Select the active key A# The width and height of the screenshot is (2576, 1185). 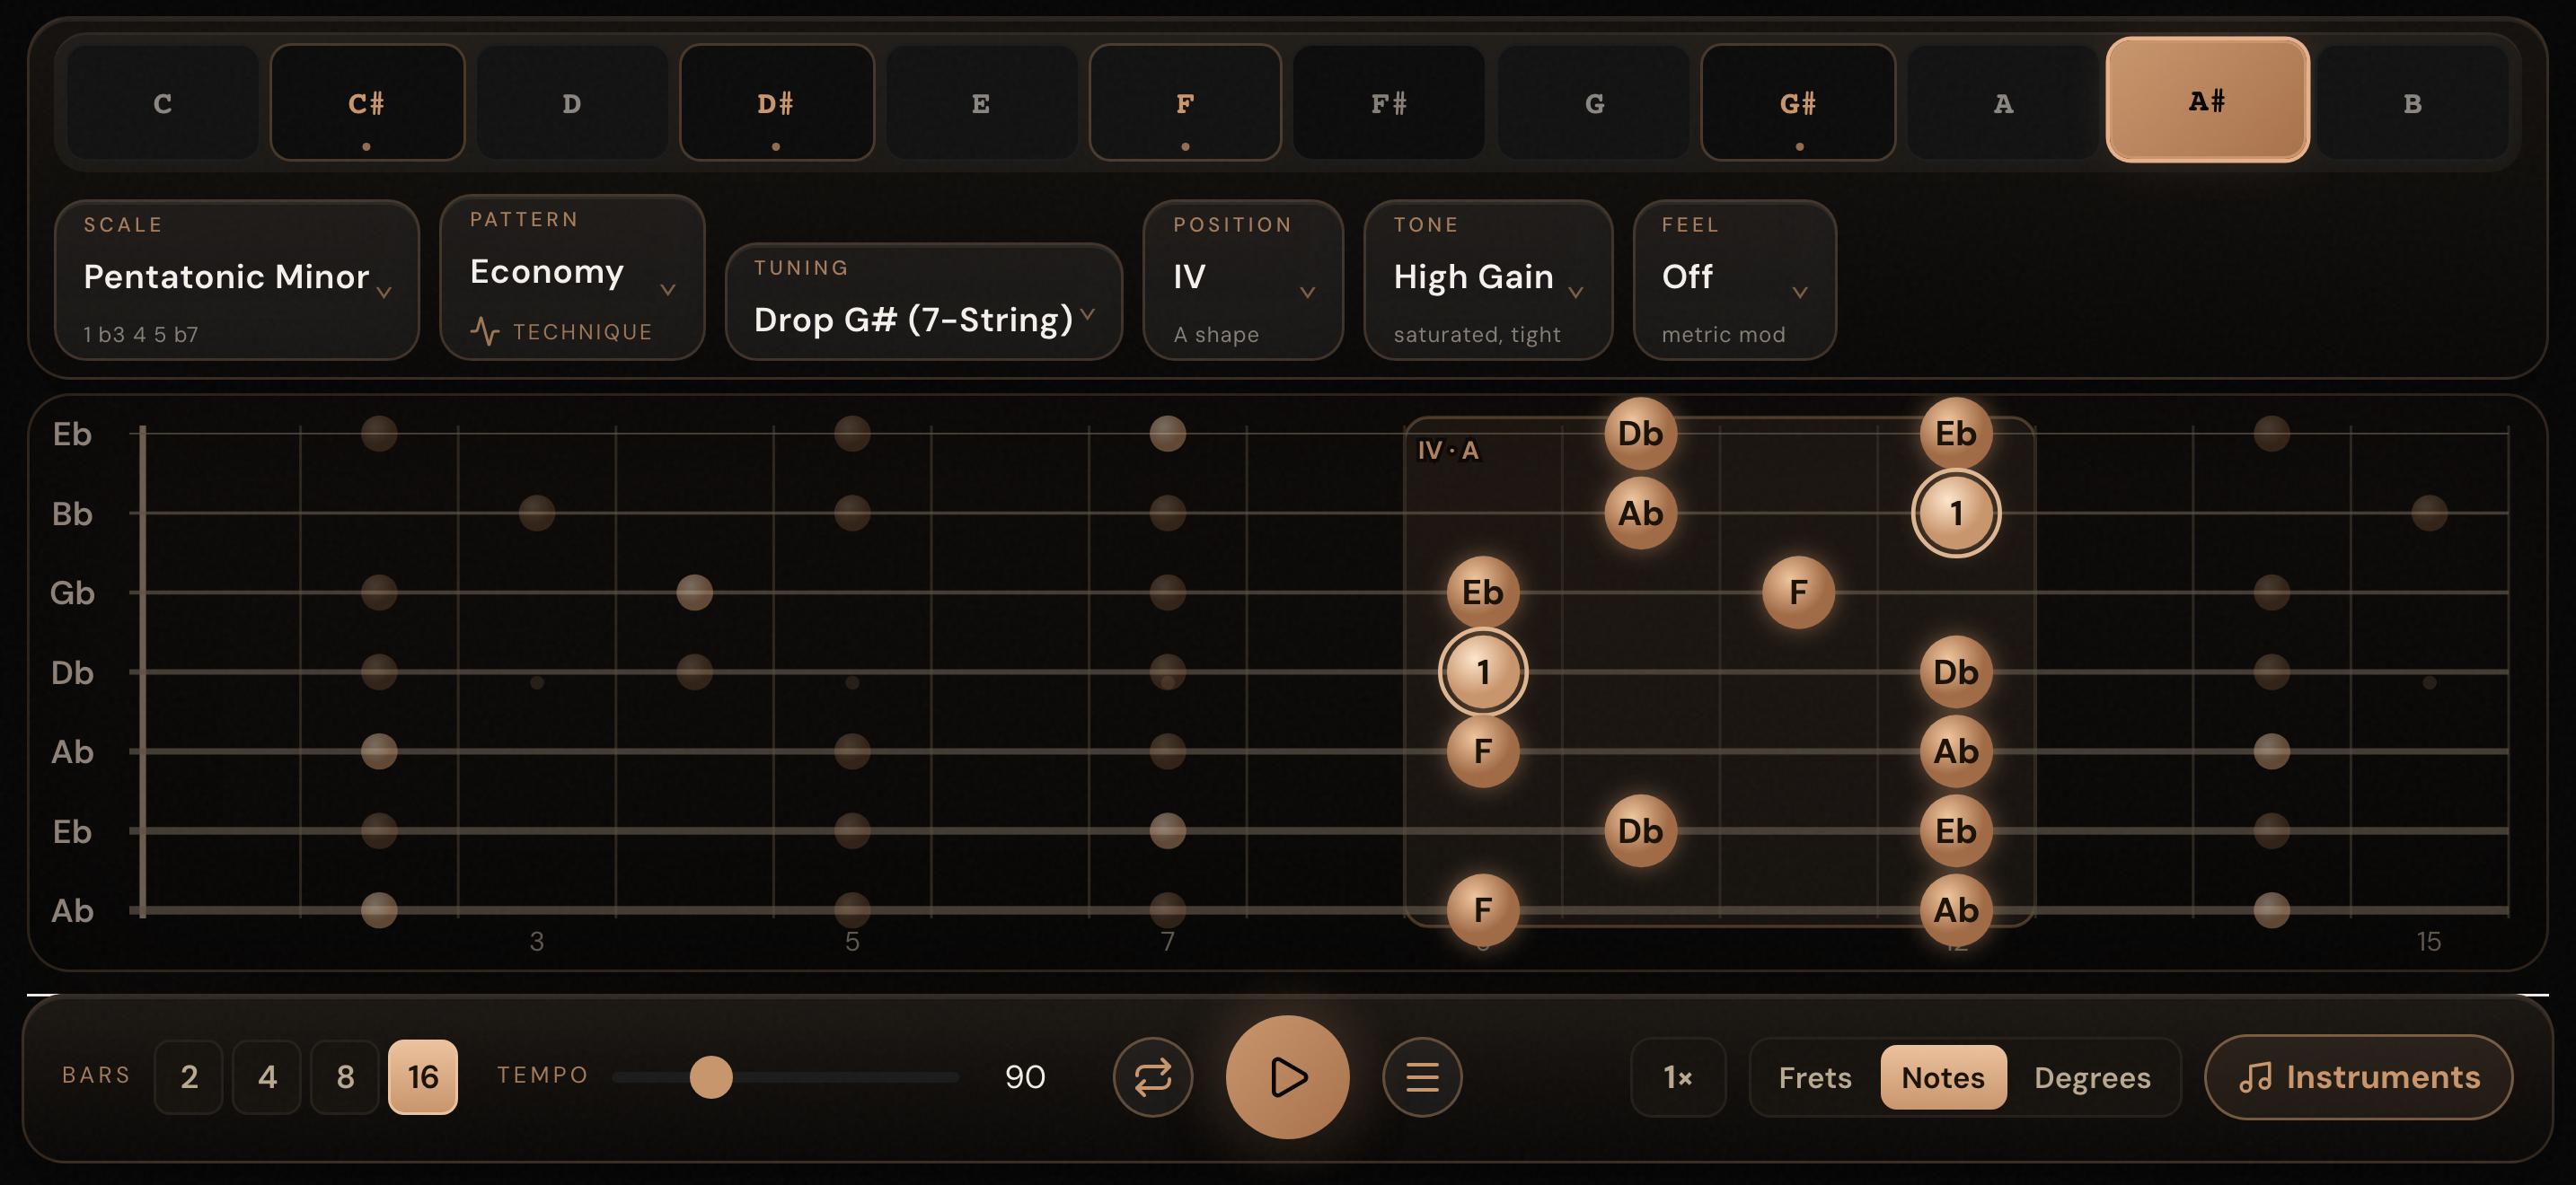[x=2207, y=100]
